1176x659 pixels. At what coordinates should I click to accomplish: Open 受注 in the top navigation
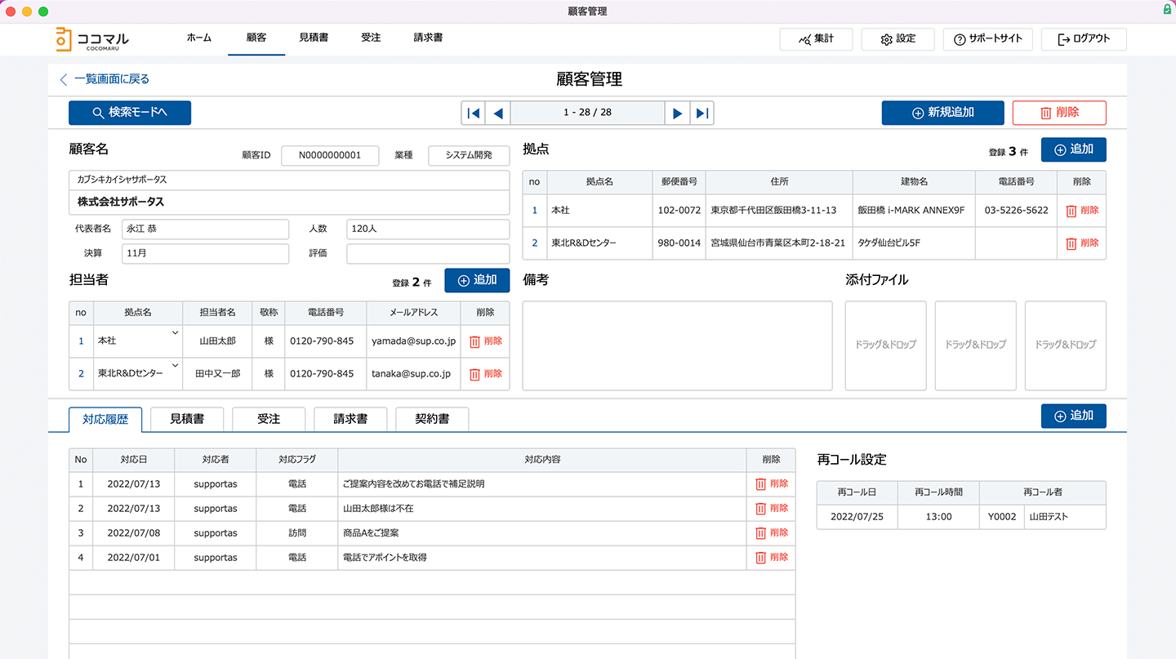(371, 38)
